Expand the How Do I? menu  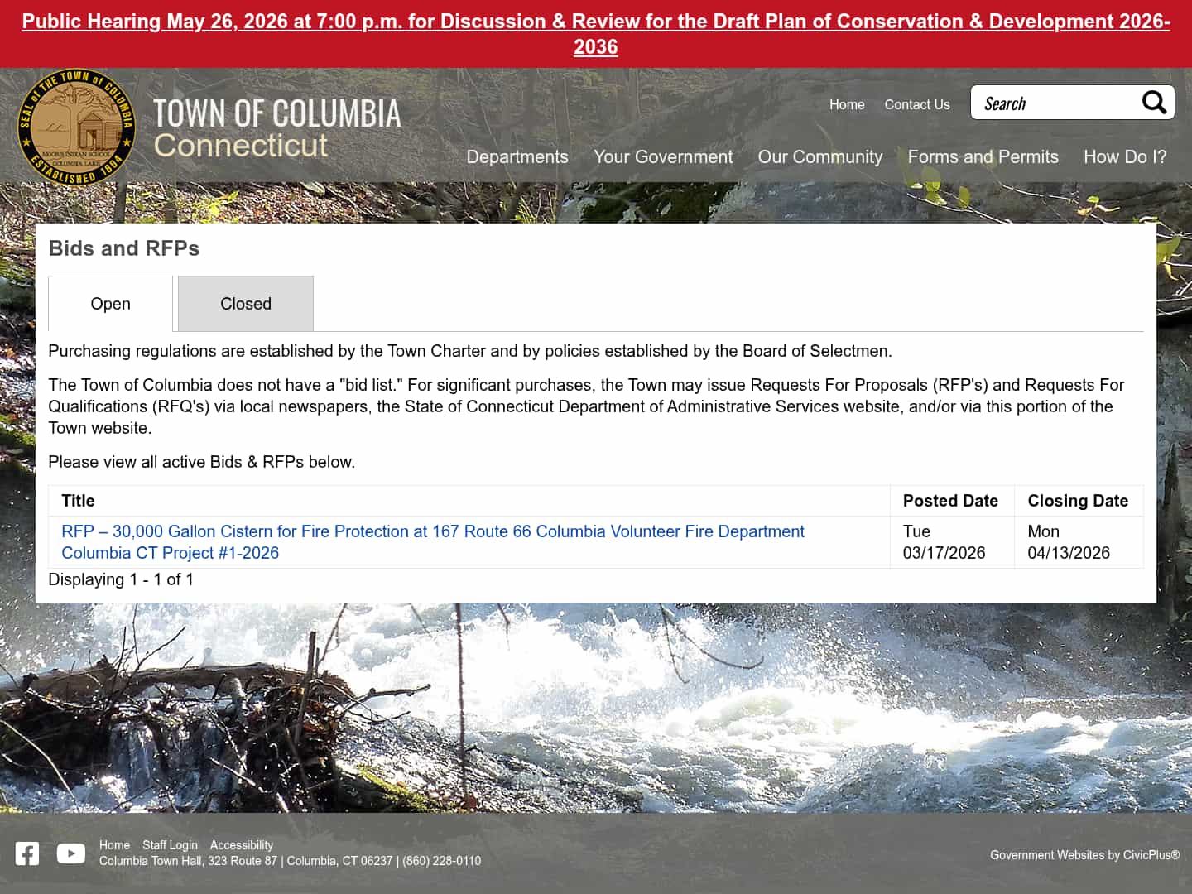click(x=1125, y=156)
